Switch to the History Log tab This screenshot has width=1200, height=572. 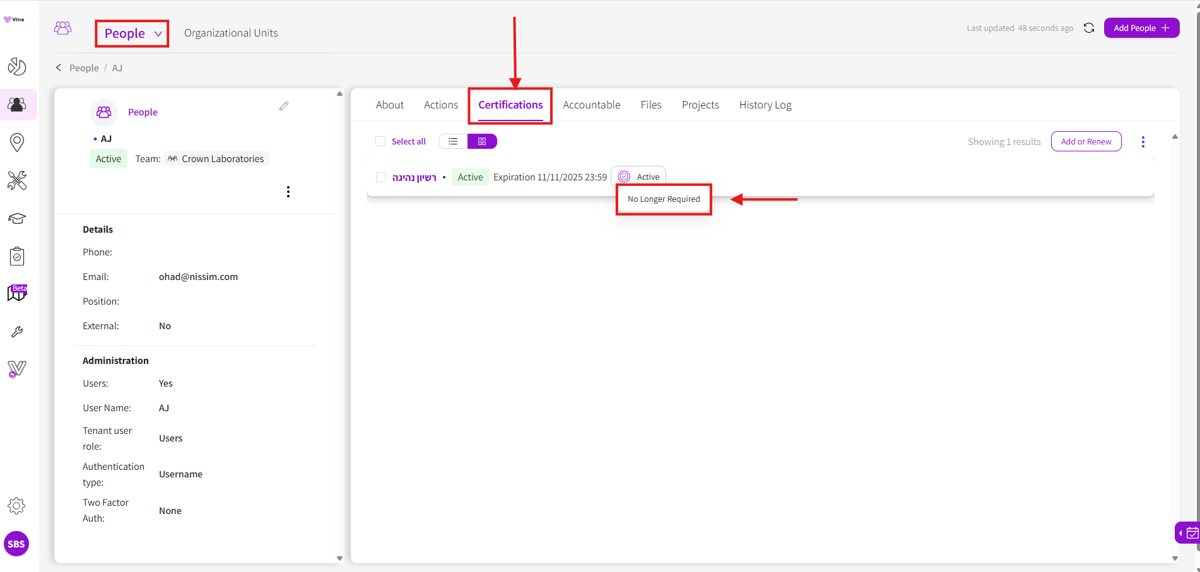click(765, 105)
